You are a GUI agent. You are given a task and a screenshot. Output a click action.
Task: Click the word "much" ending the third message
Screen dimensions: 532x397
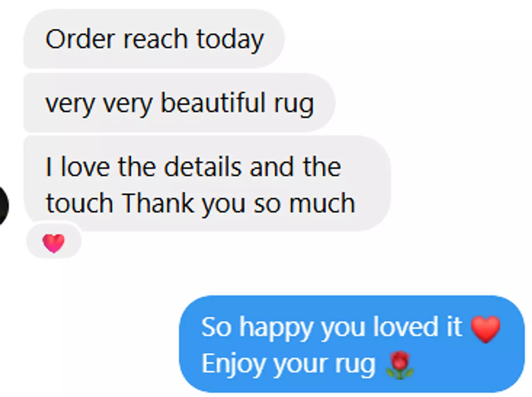click(x=322, y=203)
